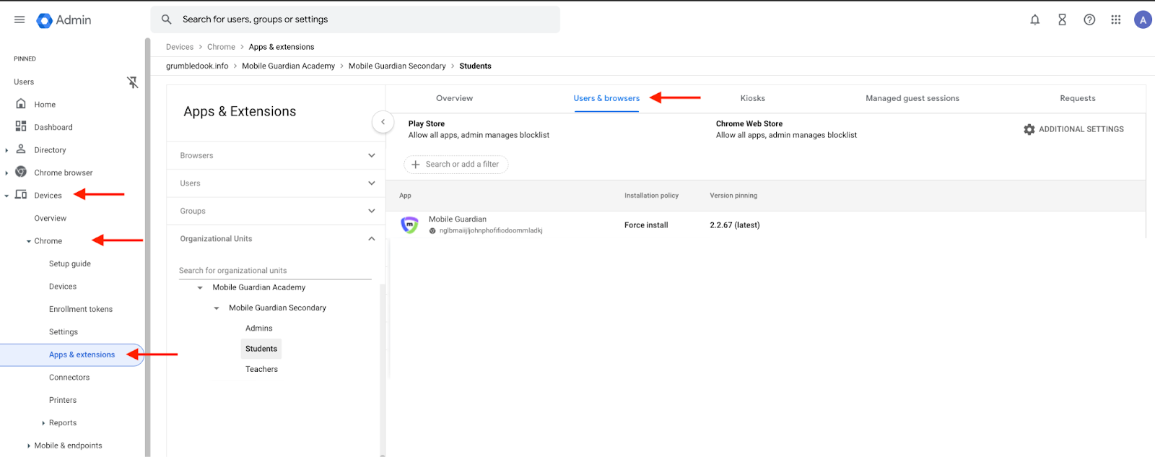This screenshot has height=457, width=1155.
Task: Click Play Store settings summary
Action: pyautogui.click(x=479, y=129)
